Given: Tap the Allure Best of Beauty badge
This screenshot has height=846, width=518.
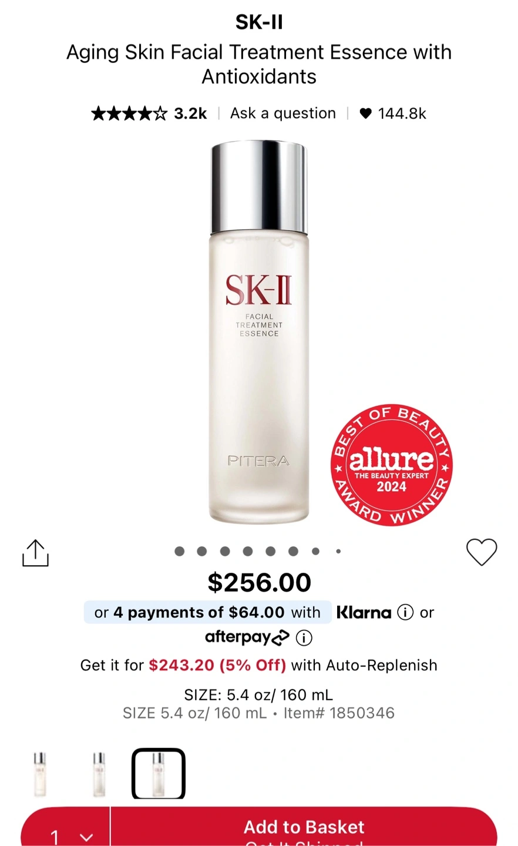Looking at the screenshot, I should click(x=392, y=465).
